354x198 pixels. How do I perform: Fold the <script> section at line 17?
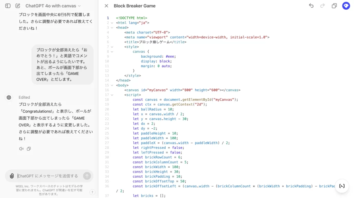[112, 95]
